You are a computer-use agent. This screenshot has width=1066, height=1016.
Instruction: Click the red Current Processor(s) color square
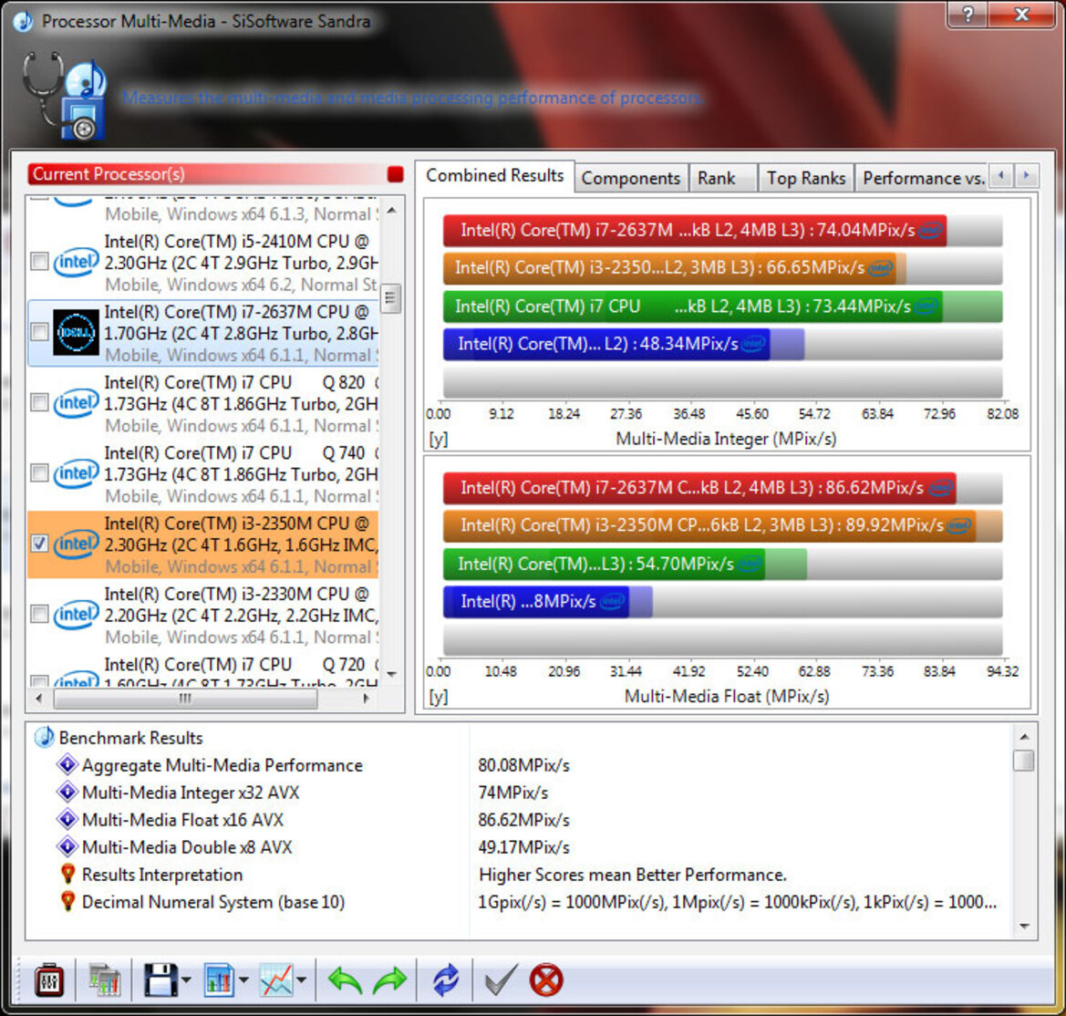(395, 174)
